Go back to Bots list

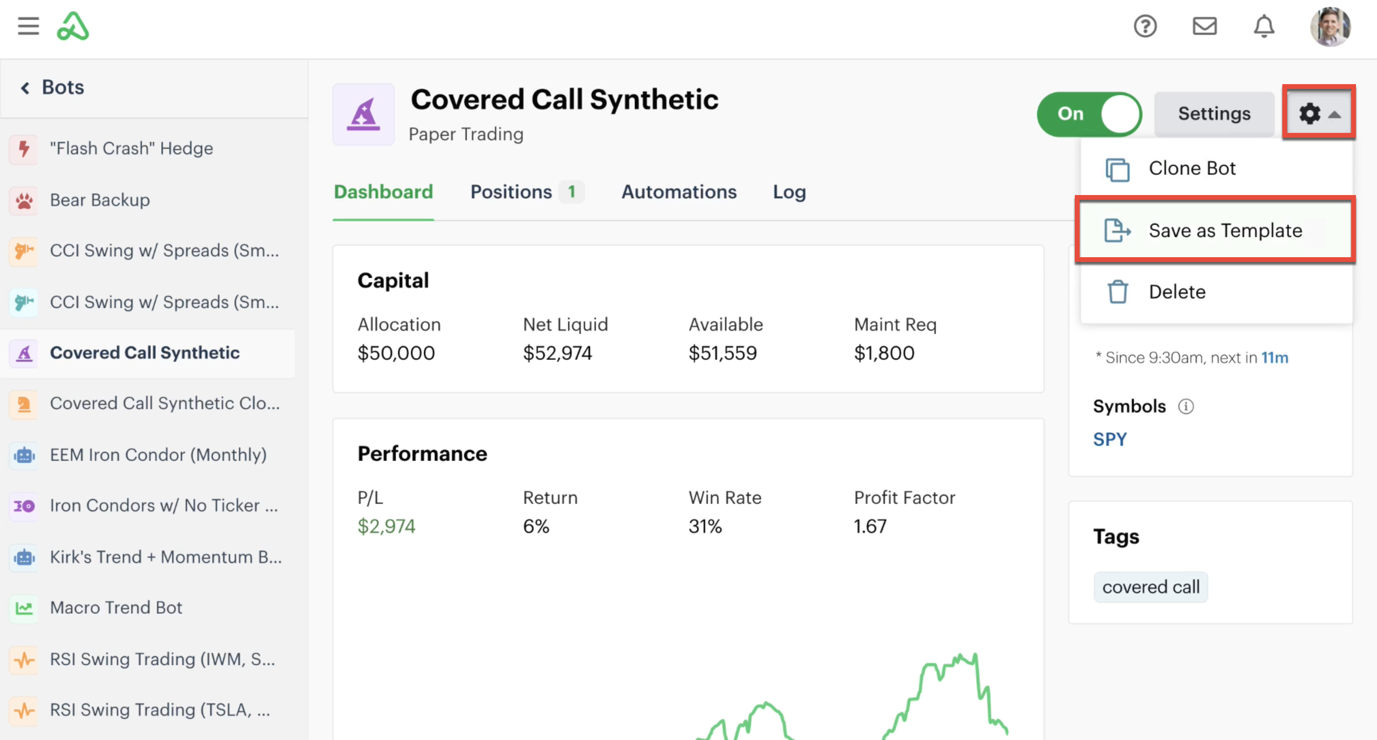pos(53,87)
